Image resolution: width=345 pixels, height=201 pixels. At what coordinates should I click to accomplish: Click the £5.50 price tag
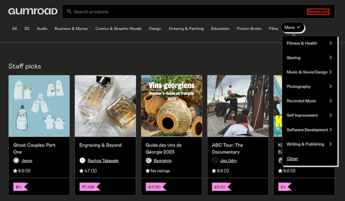222,187
